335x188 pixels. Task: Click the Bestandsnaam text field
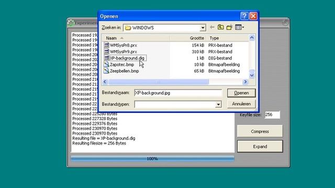pyautogui.click(x=178, y=93)
